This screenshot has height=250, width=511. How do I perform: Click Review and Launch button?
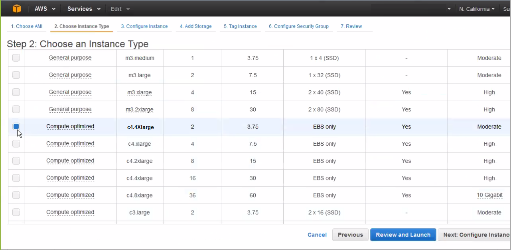click(x=403, y=235)
